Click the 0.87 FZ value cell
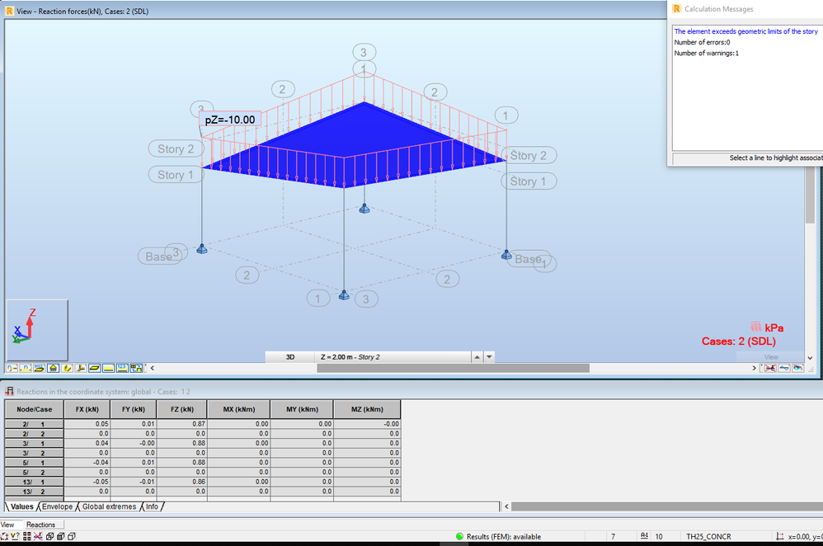 182,424
